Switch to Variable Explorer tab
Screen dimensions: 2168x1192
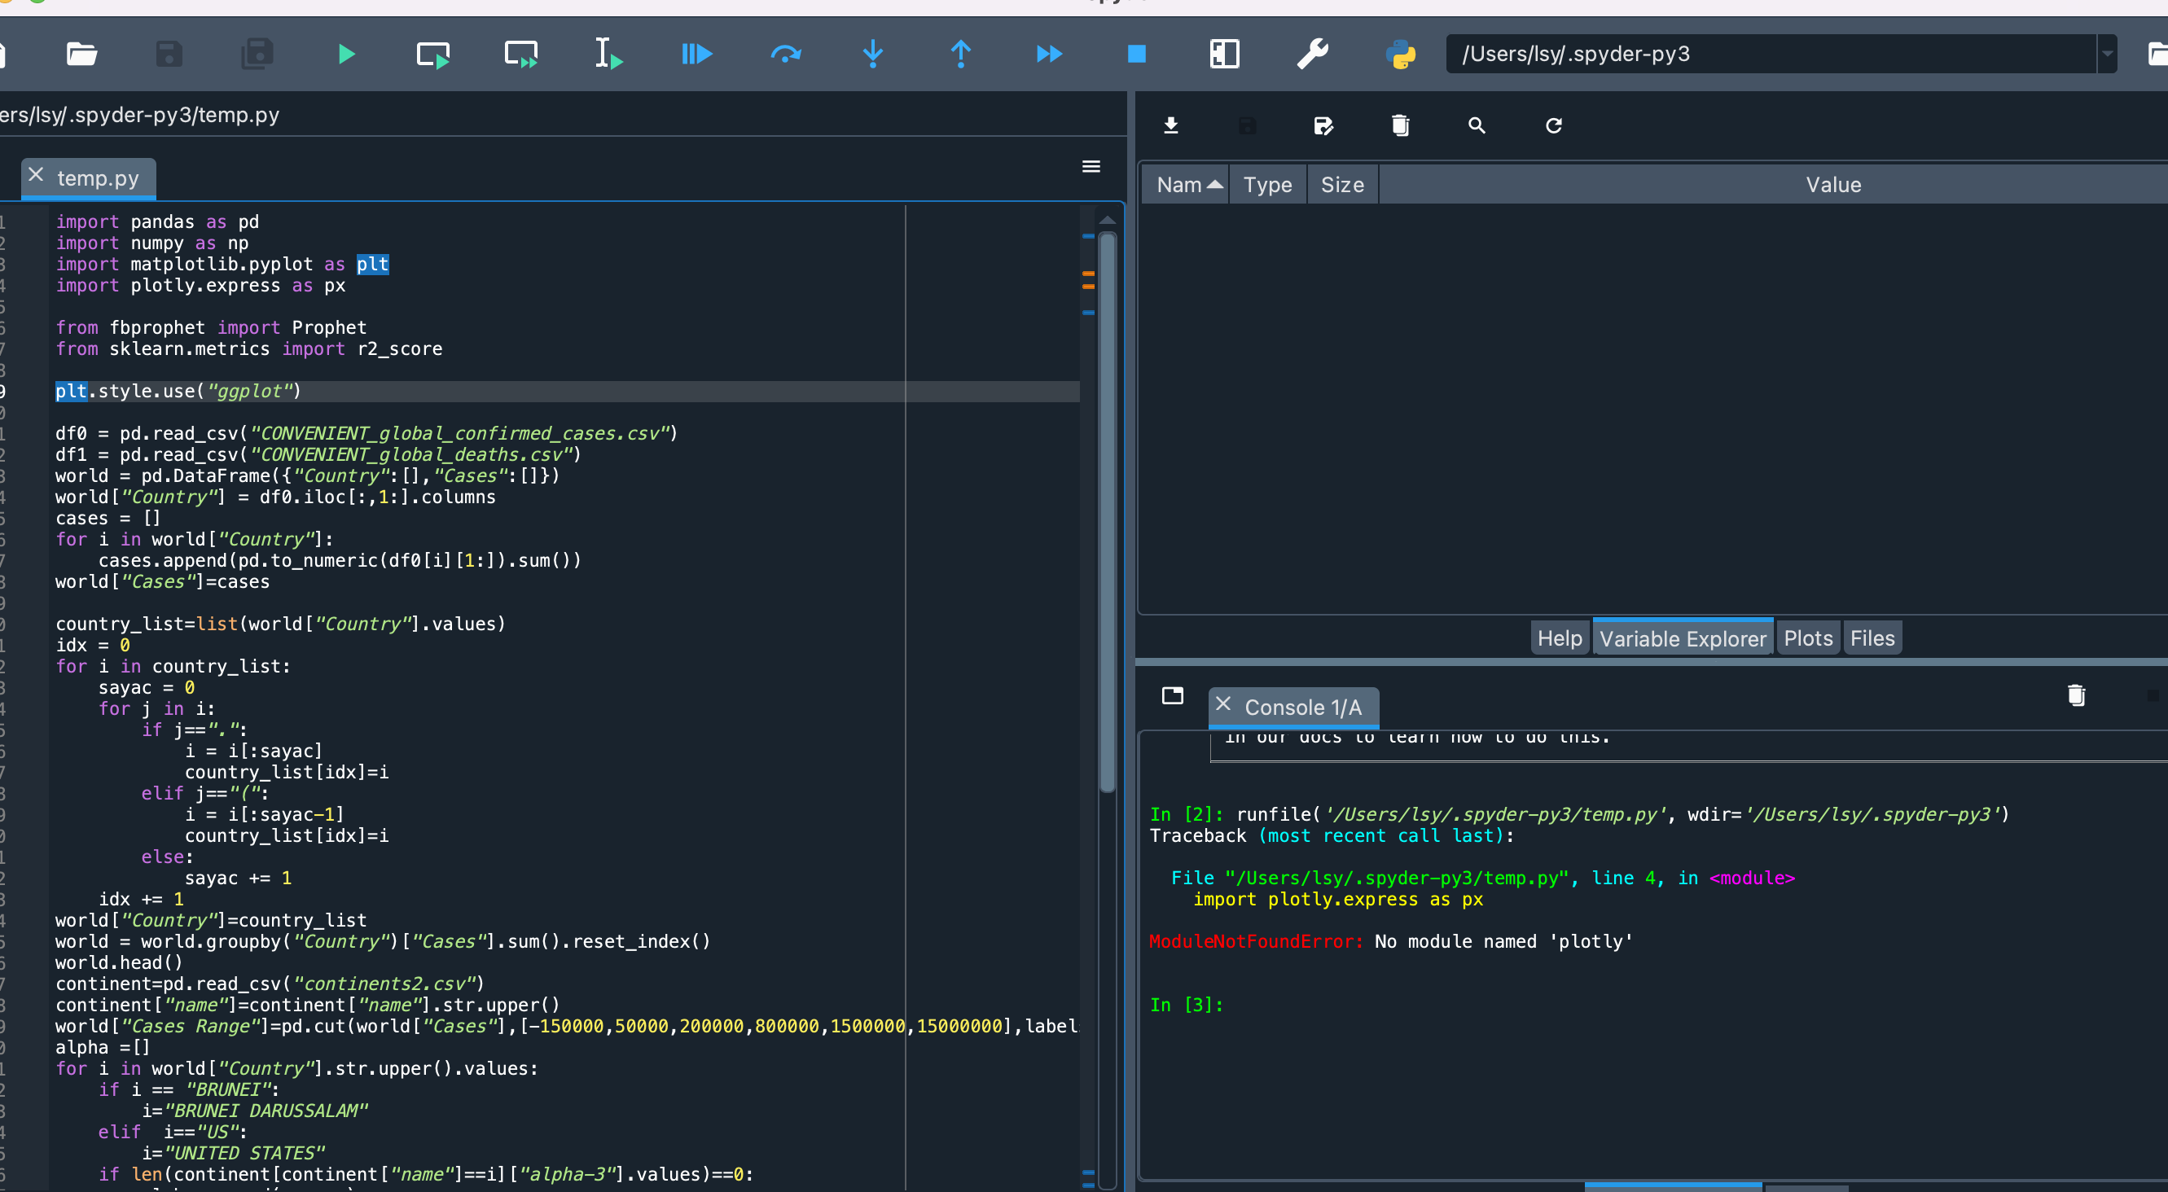click(1683, 639)
